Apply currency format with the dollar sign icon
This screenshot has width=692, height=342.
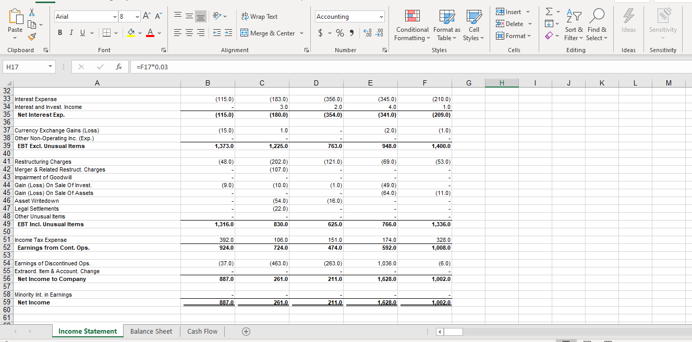(319, 32)
